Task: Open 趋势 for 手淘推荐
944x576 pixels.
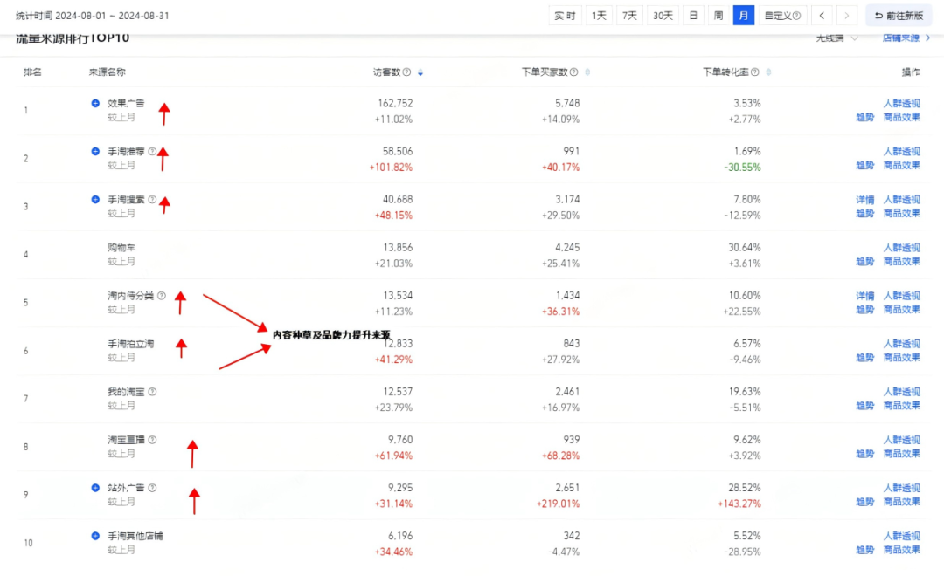Action: pyautogui.click(x=864, y=165)
